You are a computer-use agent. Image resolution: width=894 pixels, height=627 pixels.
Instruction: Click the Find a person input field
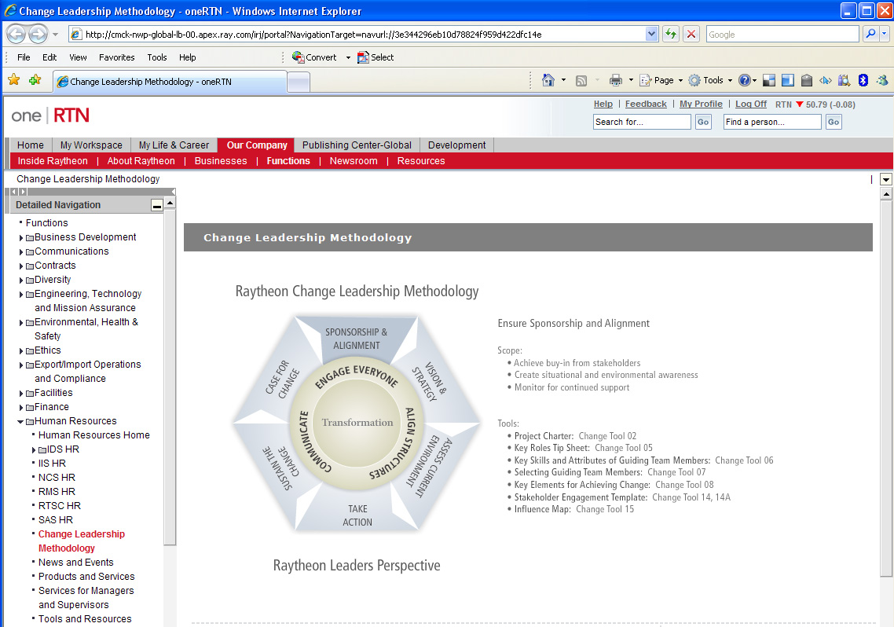772,122
